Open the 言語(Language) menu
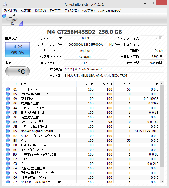 110,11
